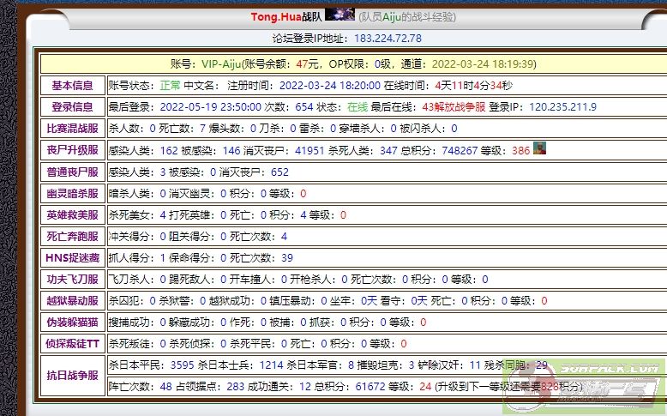667x416 pixels.
Task: Click the team badge image beside Tong.Hua战队
Action: coord(340,16)
